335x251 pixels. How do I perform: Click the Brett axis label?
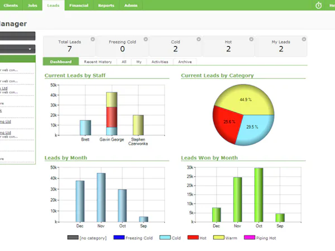(85, 139)
